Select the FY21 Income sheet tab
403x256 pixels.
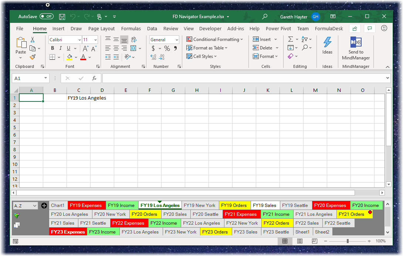pos(277,214)
